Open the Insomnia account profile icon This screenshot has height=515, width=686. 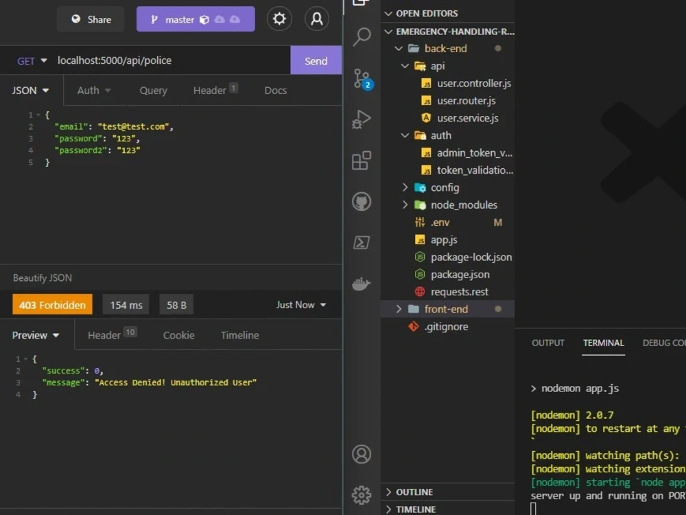click(317, 19)
